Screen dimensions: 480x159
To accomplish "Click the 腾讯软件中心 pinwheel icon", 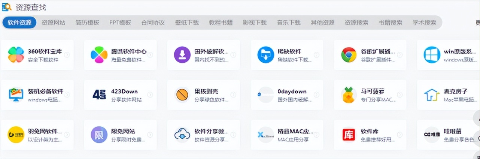I will click(99, 55).
